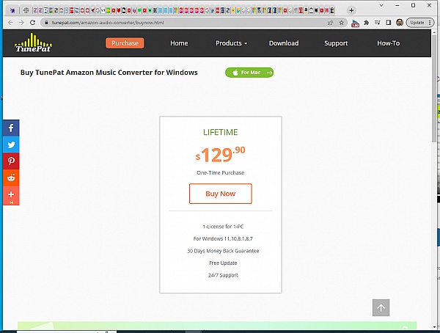Click the '24/7 Support' text

[x=223, y=275]
